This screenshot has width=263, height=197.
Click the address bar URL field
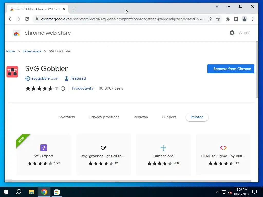click(123, 19)
